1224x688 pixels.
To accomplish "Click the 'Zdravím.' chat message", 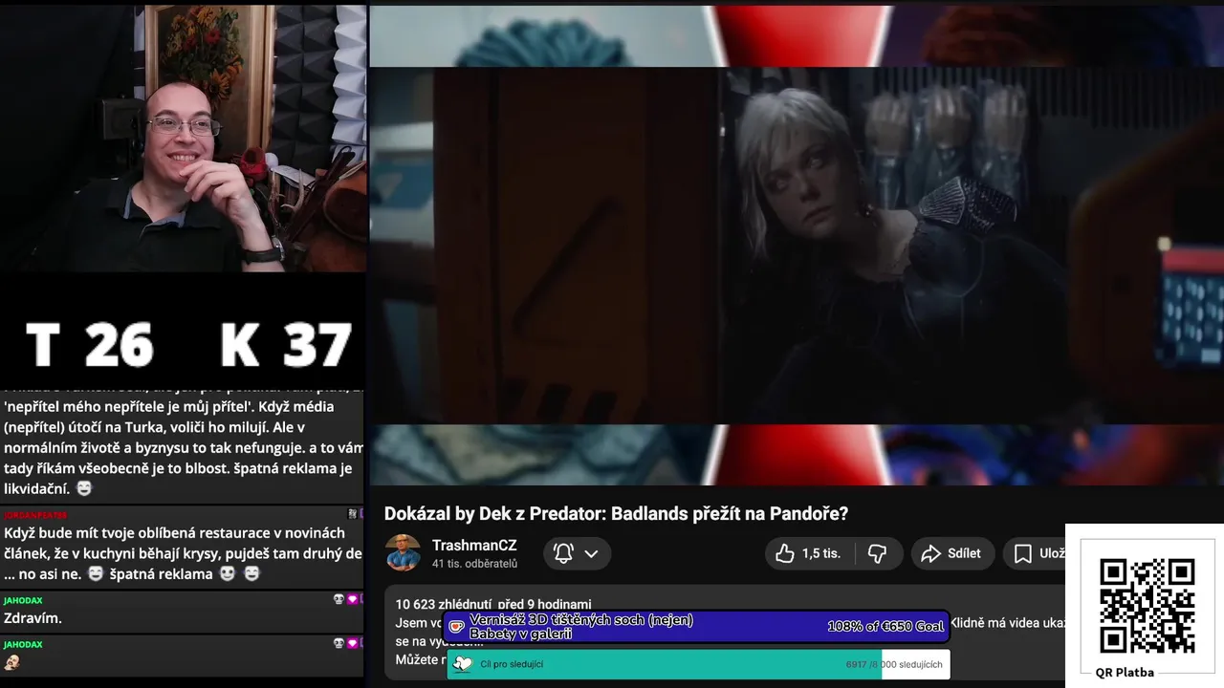I will (33, 618).
